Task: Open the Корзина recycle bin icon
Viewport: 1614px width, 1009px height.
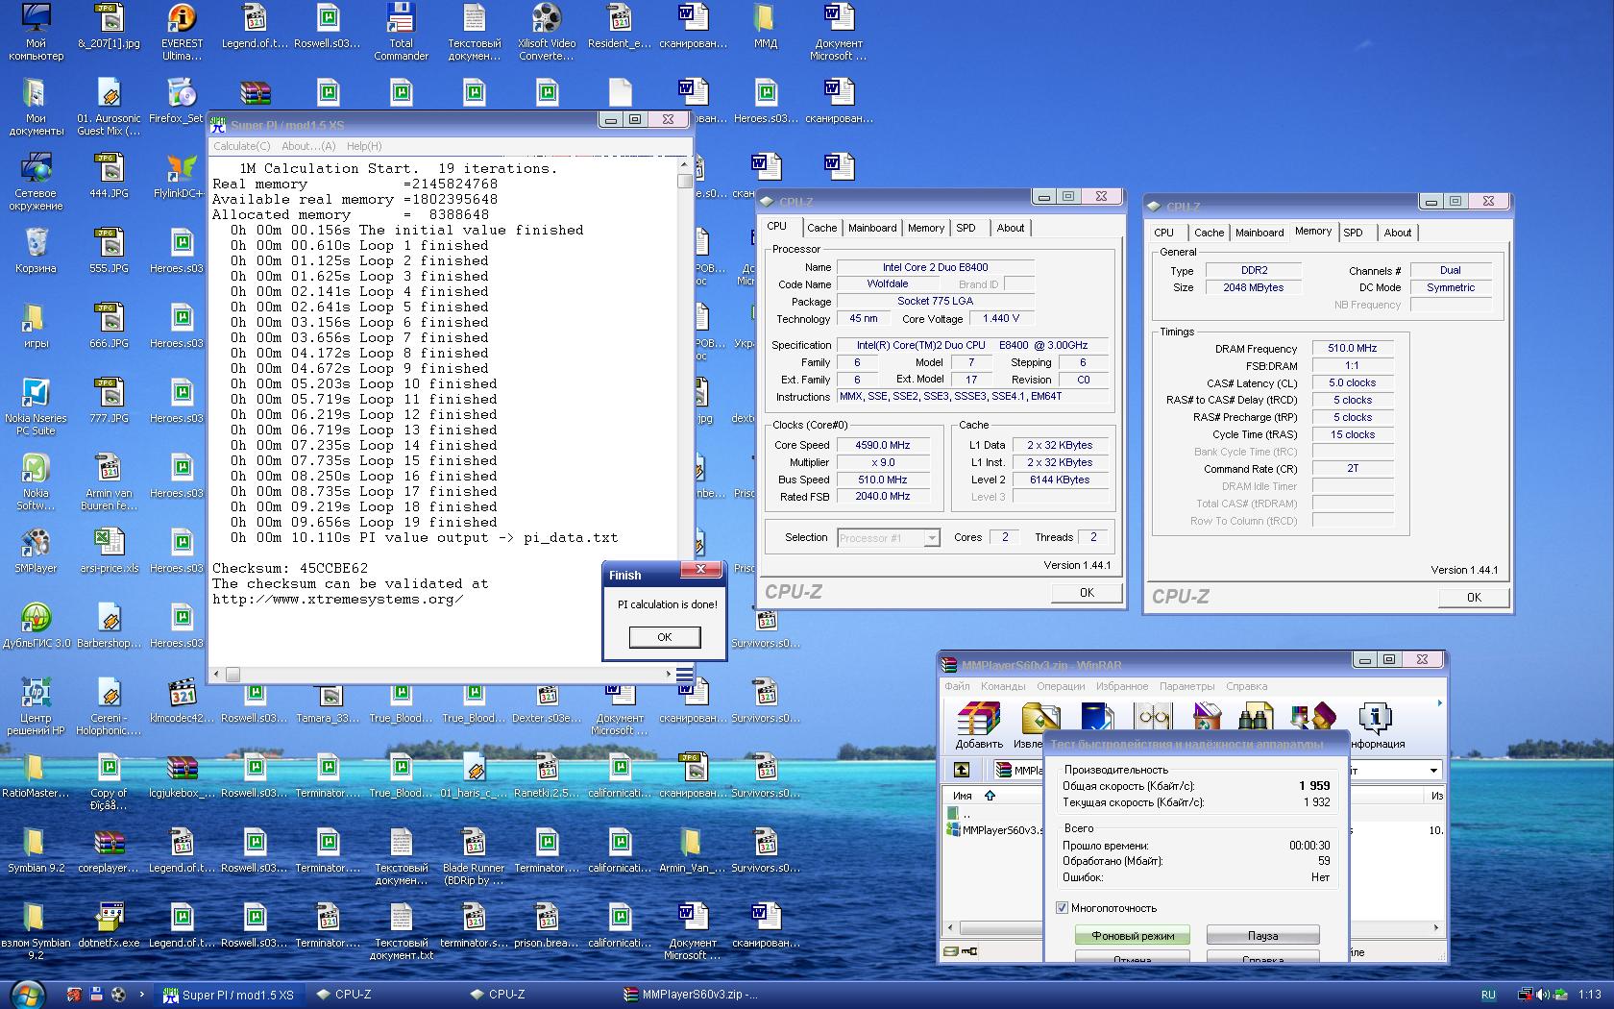Action: tap(36, 250)
